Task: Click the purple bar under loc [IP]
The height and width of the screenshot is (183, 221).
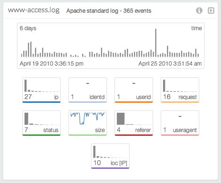Action: [110, 168]
